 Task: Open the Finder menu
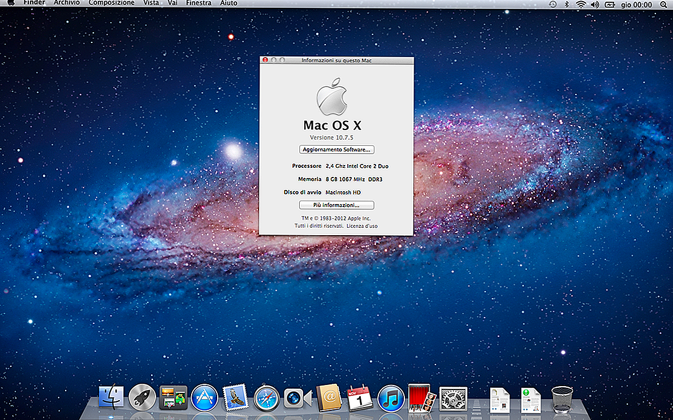point(34,3)
